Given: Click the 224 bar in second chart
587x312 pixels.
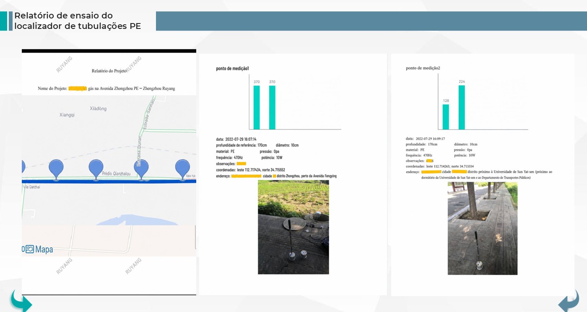Looking at the screenshot, I should click(462, 107).
